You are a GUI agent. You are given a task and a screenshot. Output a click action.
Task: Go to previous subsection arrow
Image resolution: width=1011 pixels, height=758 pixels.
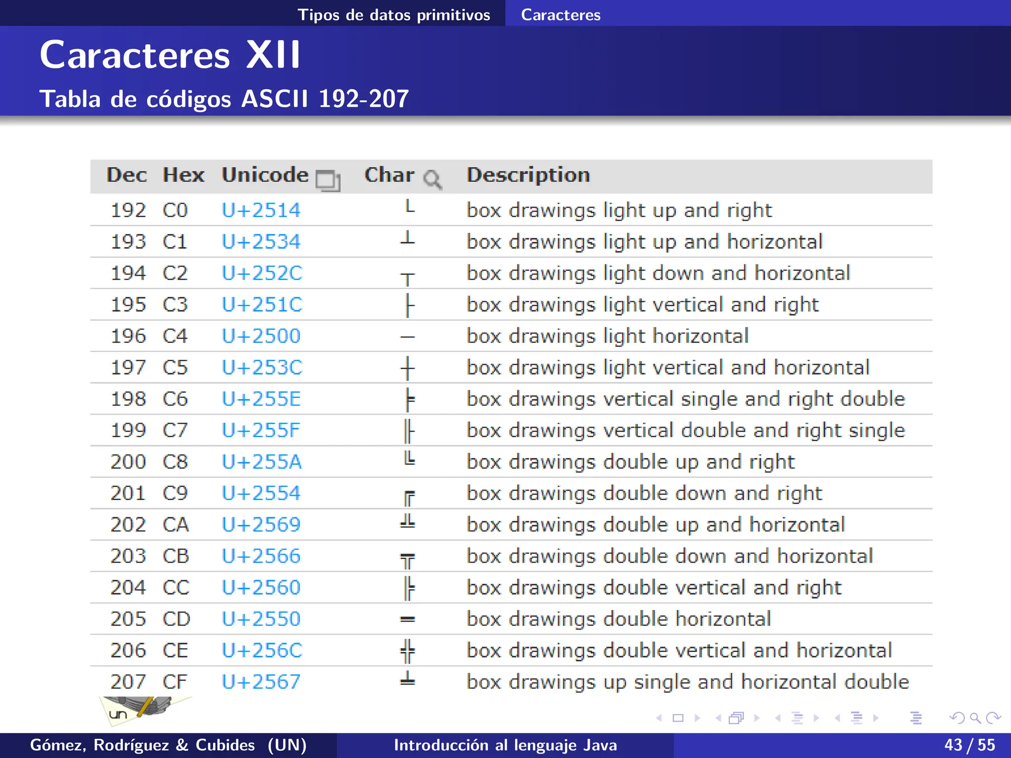(778, 718)
